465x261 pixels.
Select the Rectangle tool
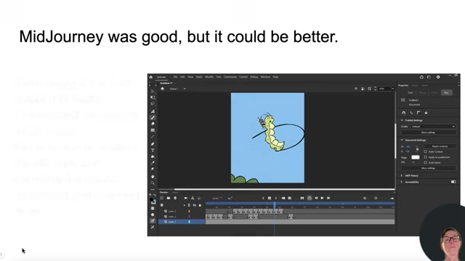point(153,130)
